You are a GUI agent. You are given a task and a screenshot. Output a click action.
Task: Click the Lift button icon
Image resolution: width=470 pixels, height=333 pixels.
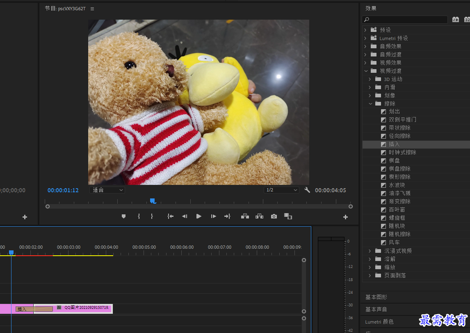245,216
